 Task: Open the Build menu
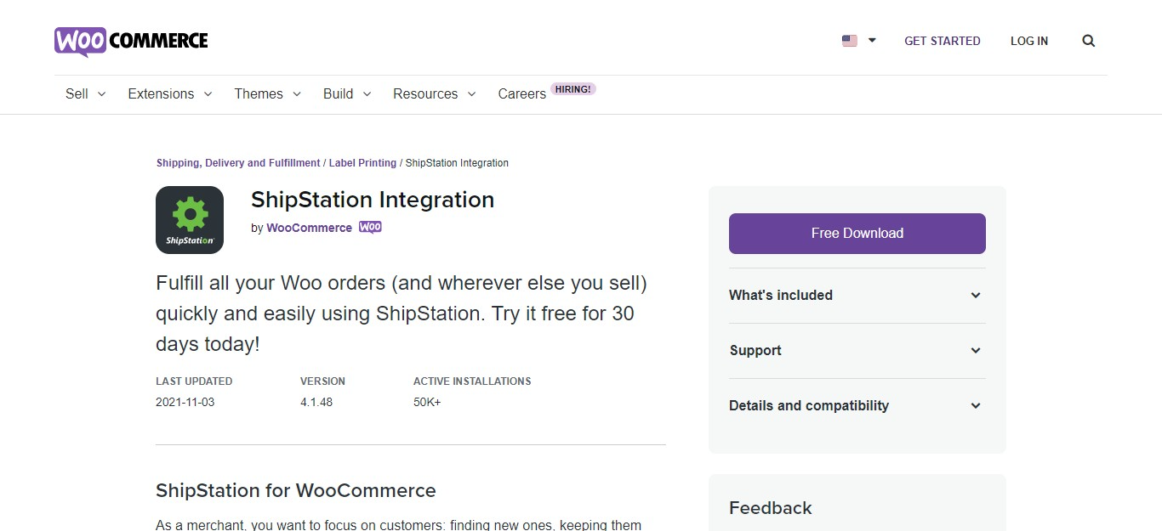(338, 93)
